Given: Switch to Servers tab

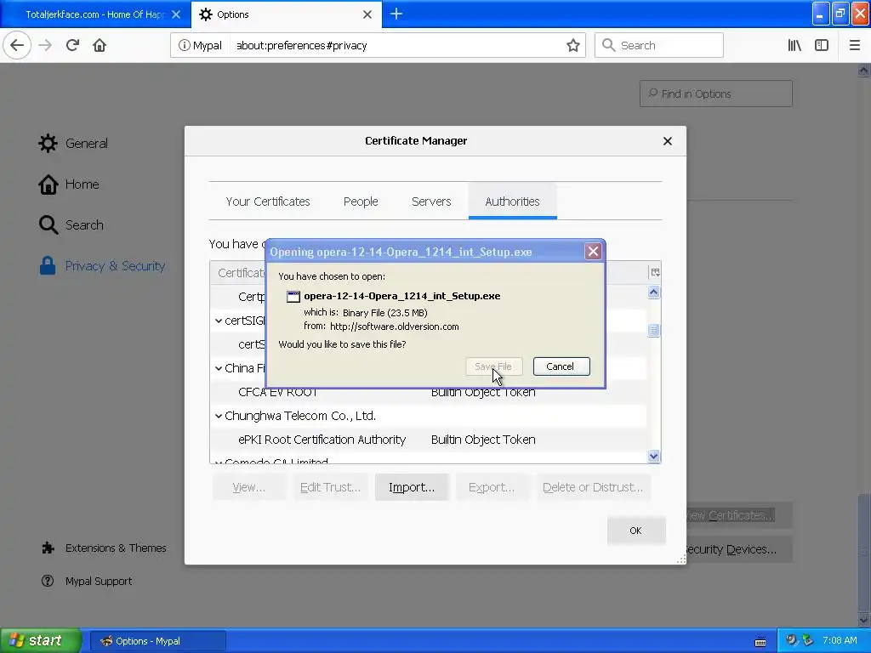Looking at the screenshot, I should click(431, 202).
